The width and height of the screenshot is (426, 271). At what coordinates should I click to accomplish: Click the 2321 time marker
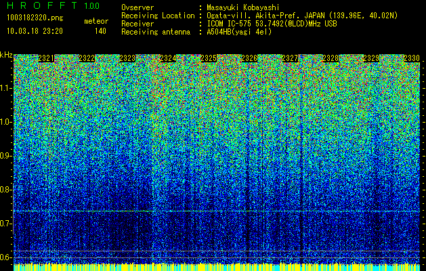click(46, 58)
